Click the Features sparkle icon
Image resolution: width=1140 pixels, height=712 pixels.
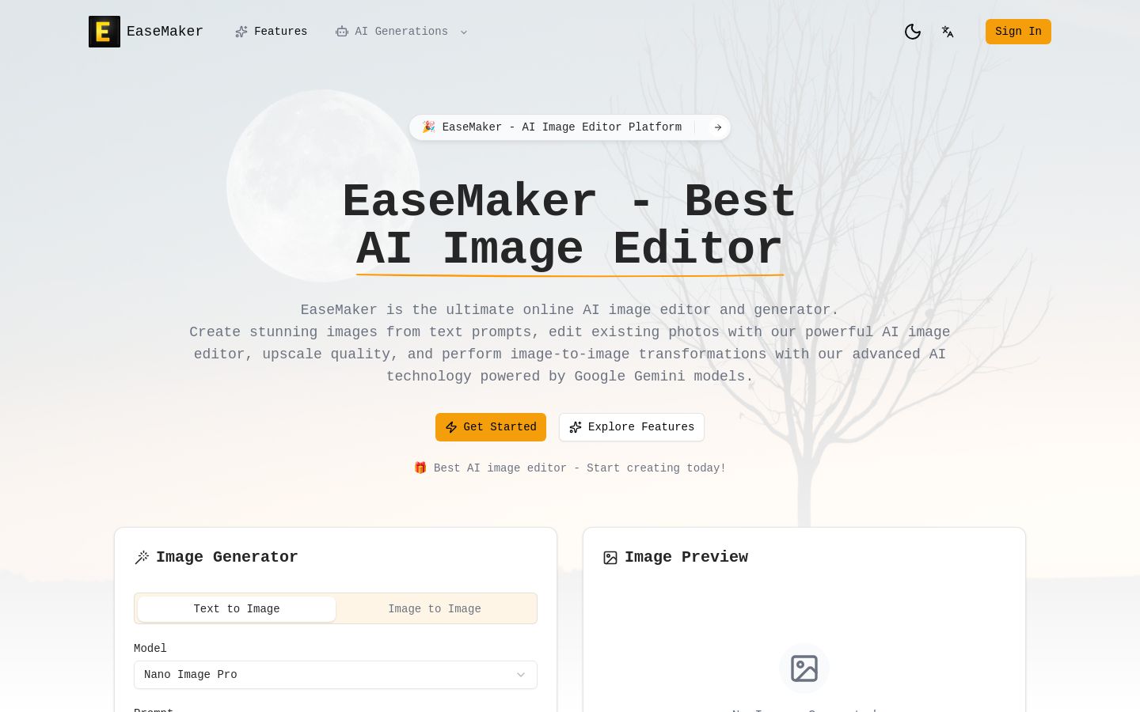(x=241, y=32)
